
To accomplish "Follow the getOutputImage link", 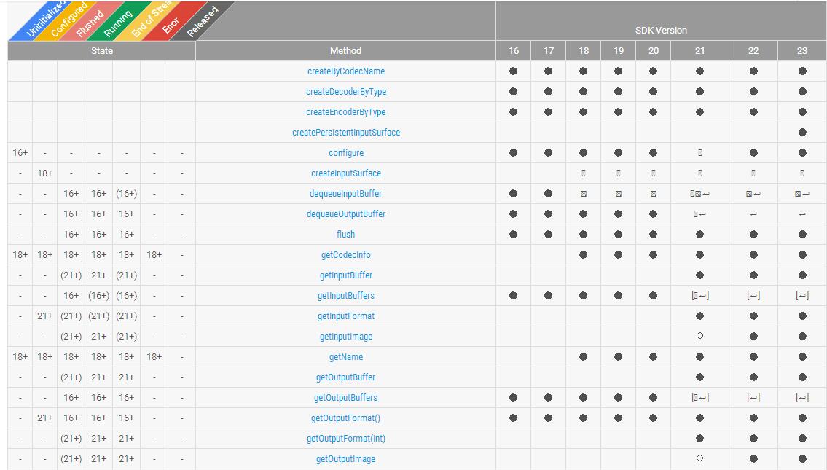I will (346, 459).
